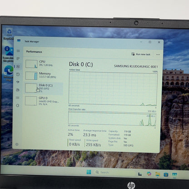
Task: Switch to the Processes page icon
Action: (18, 59)
